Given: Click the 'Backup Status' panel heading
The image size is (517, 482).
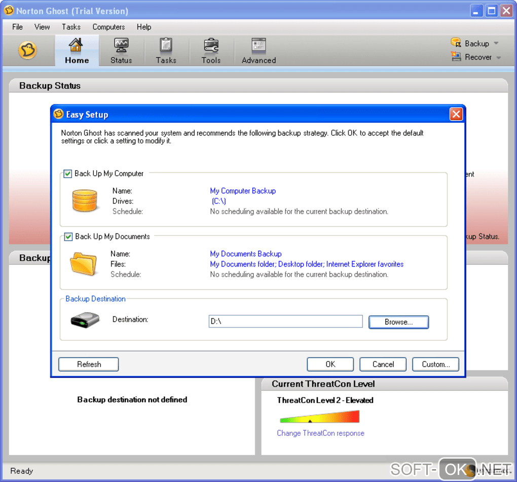Looking at the screenshot, I should pyautogui.click(x=50, y=86).
